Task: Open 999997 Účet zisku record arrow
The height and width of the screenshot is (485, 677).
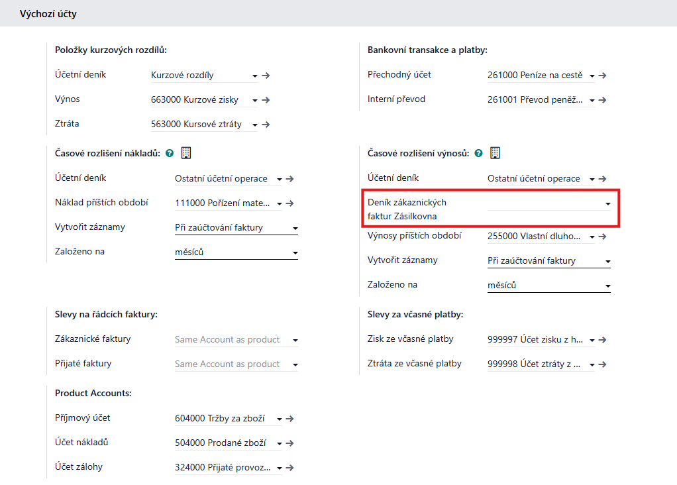Action: point(602,340)
